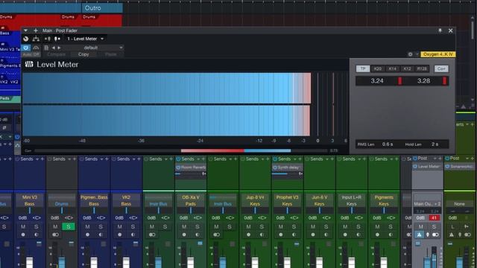Arm record on Mini V3 Bass channel
The width and height of the screenshot is (477, 268).
pyautogui.click(x=23, y=234)
